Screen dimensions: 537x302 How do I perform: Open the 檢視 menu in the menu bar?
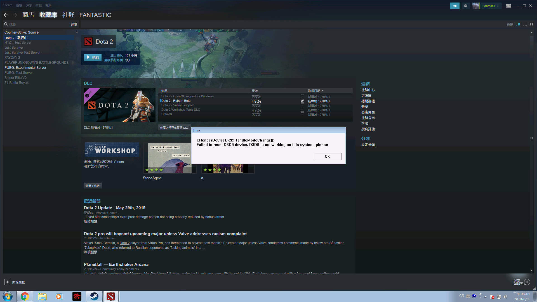pos(19,6)
